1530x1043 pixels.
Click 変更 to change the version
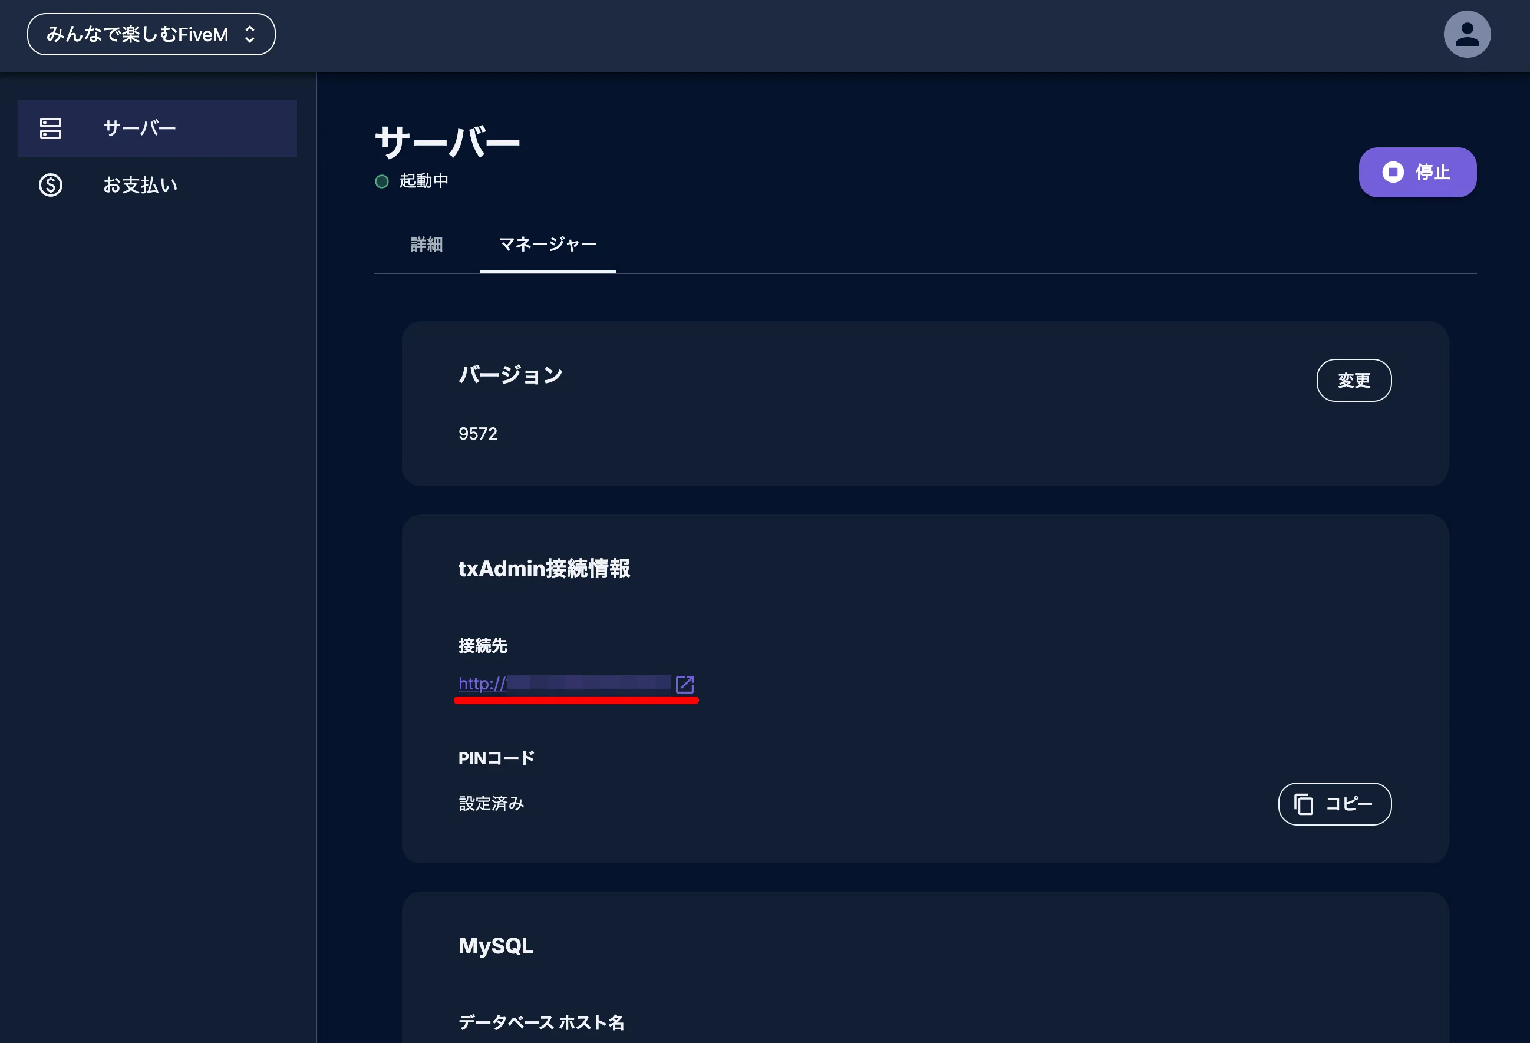tap(1354, 380)
